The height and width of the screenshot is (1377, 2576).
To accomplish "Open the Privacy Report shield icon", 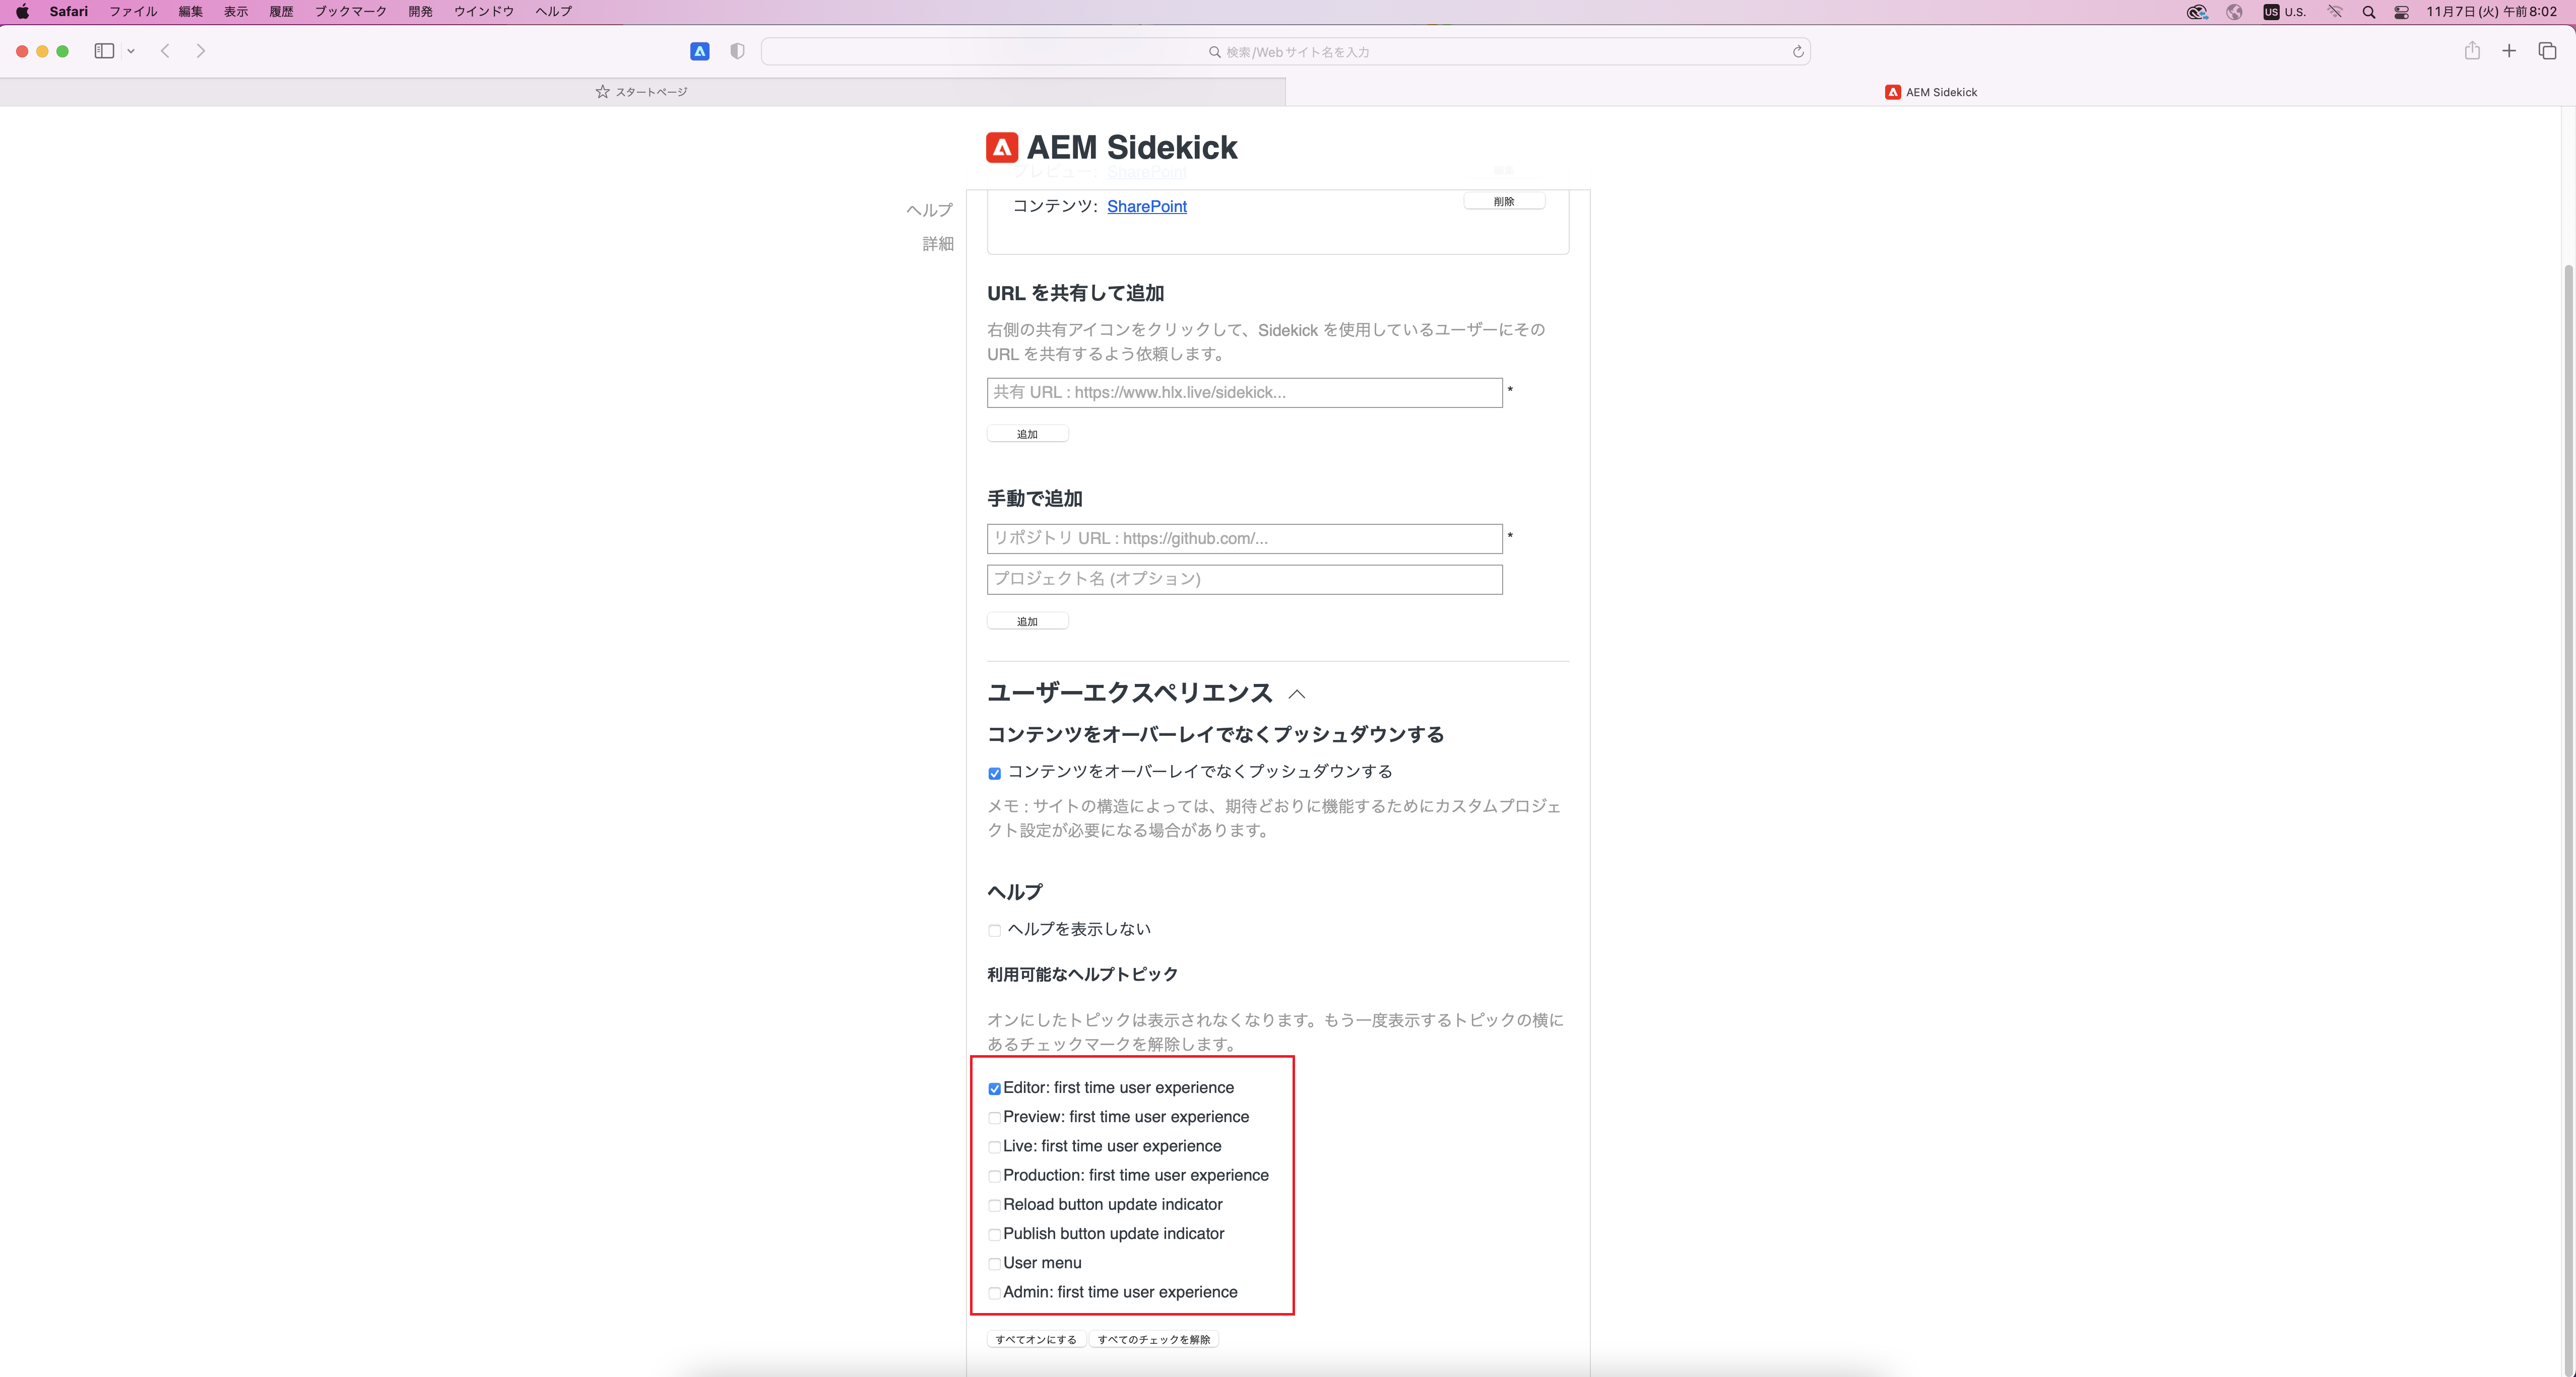I will pos(737,51).
